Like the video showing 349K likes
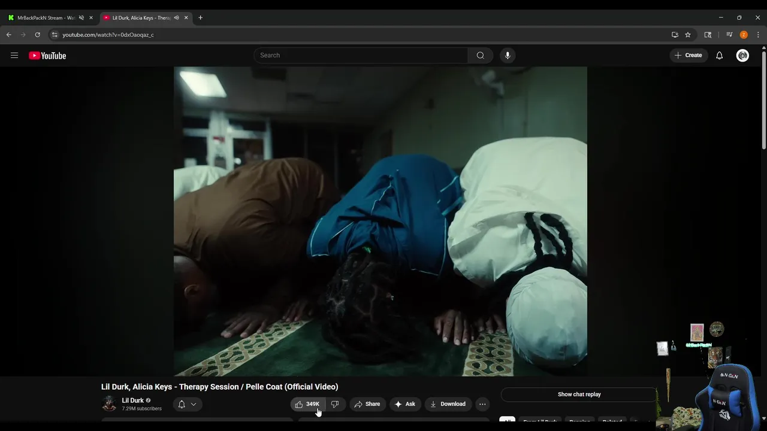Screen dimensions: 767x431 pos(308,404)
